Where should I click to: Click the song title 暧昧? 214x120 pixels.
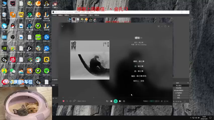pyautogui.click(x=137, y=38)
